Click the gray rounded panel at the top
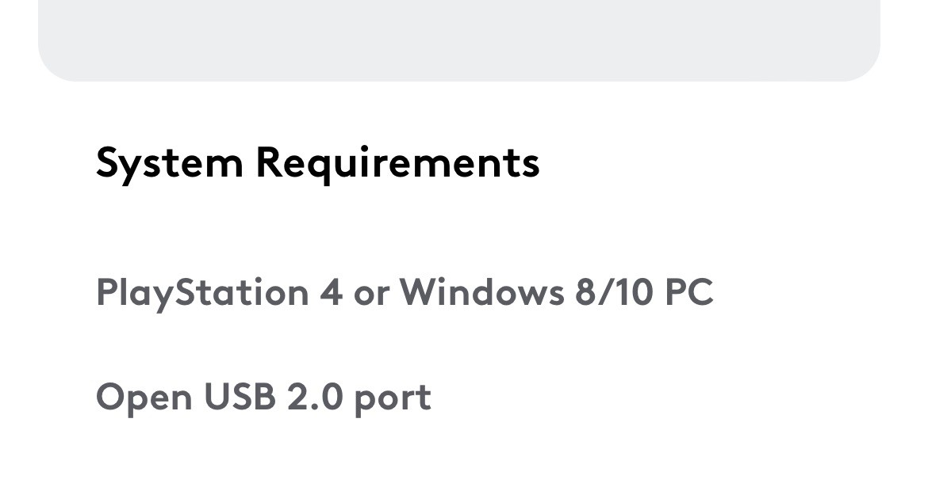The width and height of the screenshot is (928, 491). (459, 40)
